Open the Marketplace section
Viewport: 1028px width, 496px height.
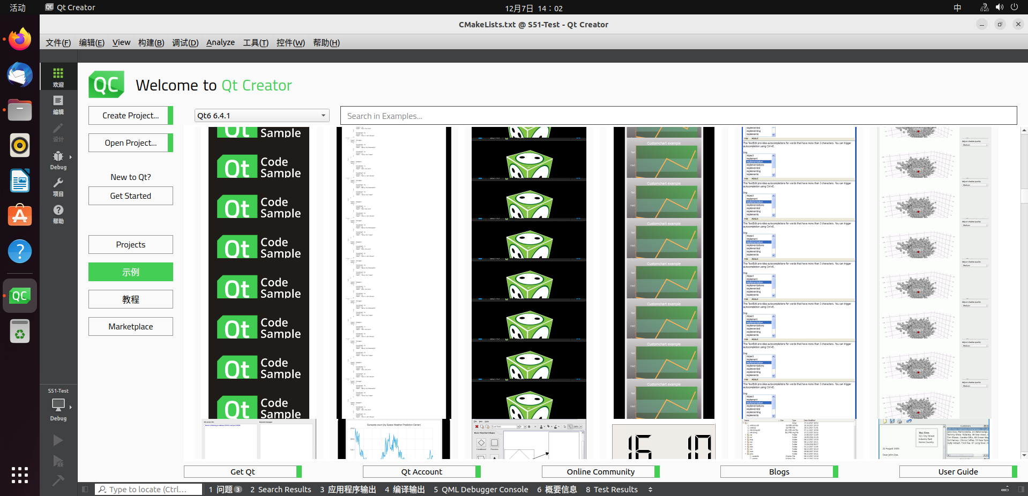[130, 327]
